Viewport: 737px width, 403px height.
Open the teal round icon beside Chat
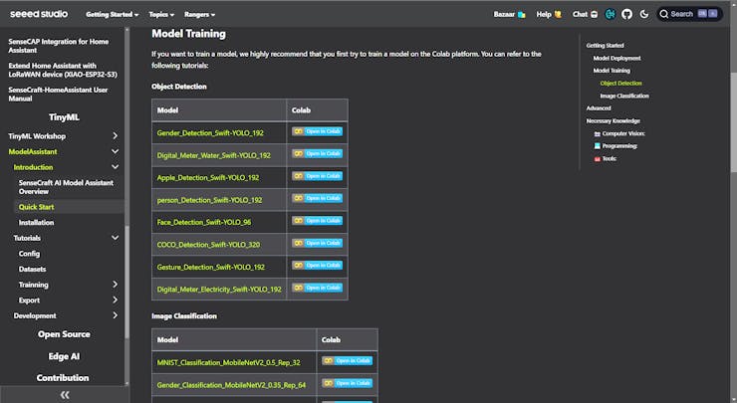click(x=611, y=14)
